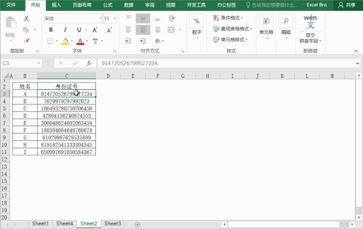This screenshot has height=229, width=363.
Task: Click the Increase Font Size icon
Action: [95, 30]
